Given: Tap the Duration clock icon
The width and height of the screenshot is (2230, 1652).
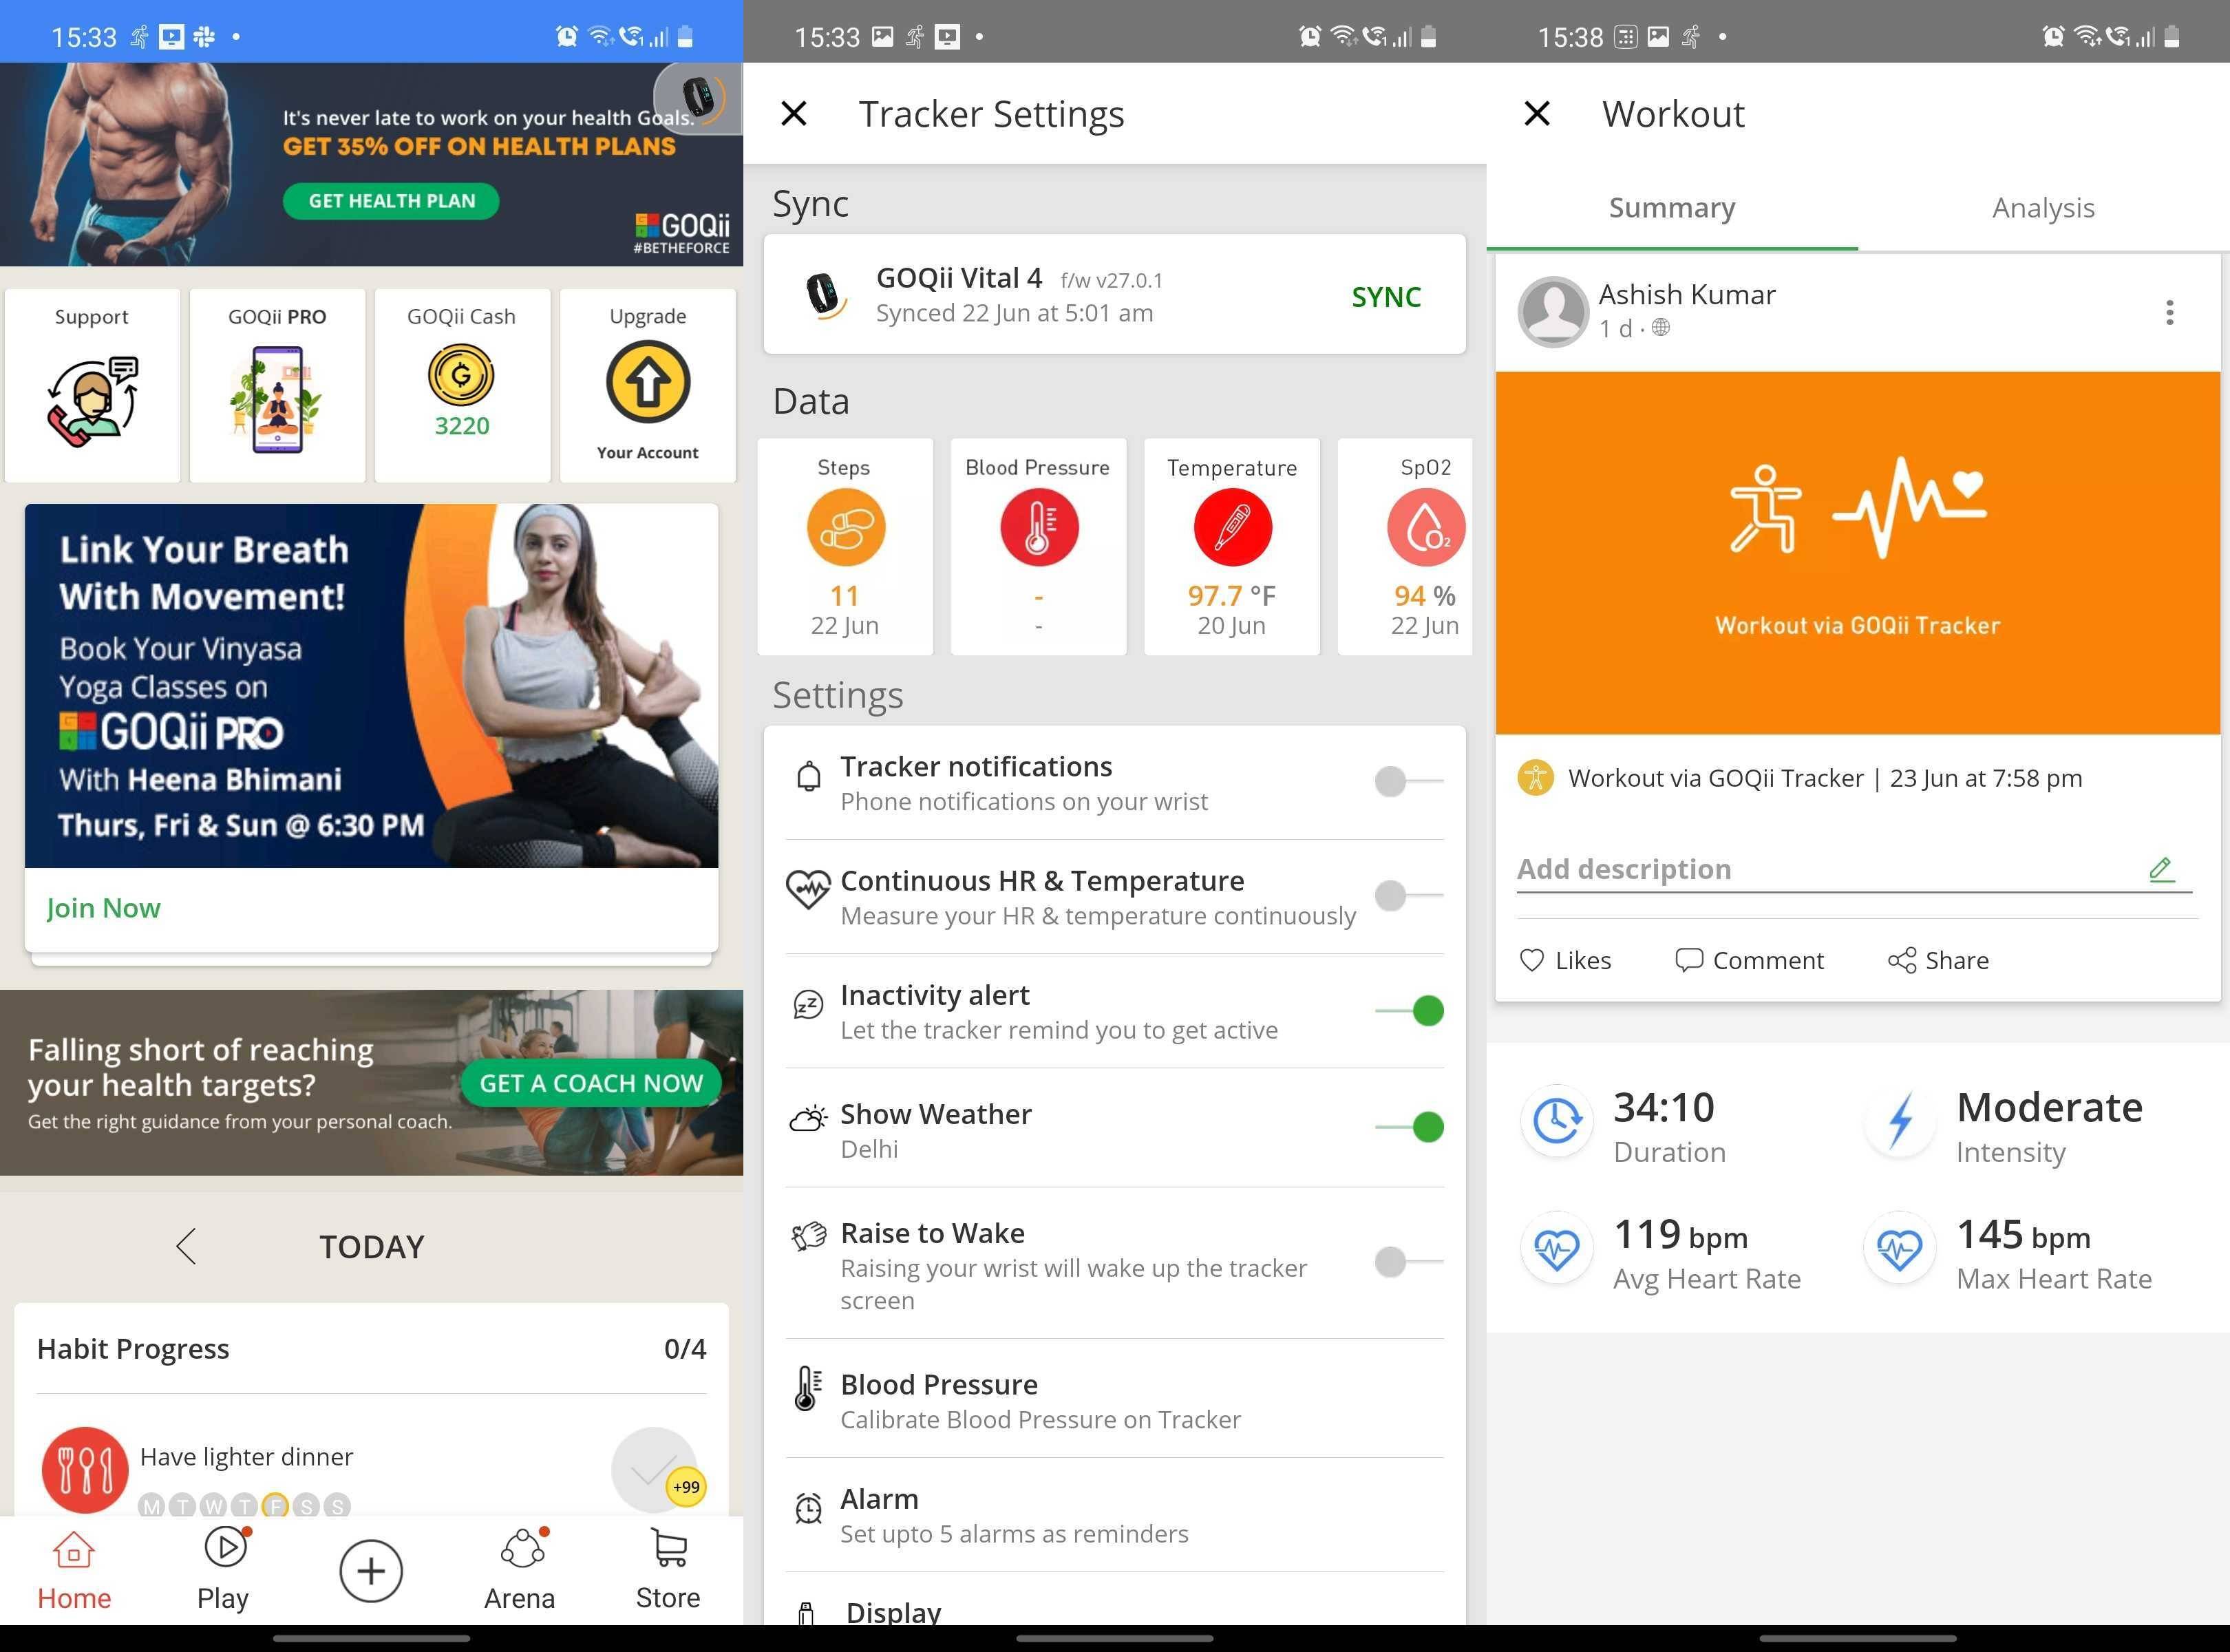Looking at the screenshot, I should point(1557,1120).
